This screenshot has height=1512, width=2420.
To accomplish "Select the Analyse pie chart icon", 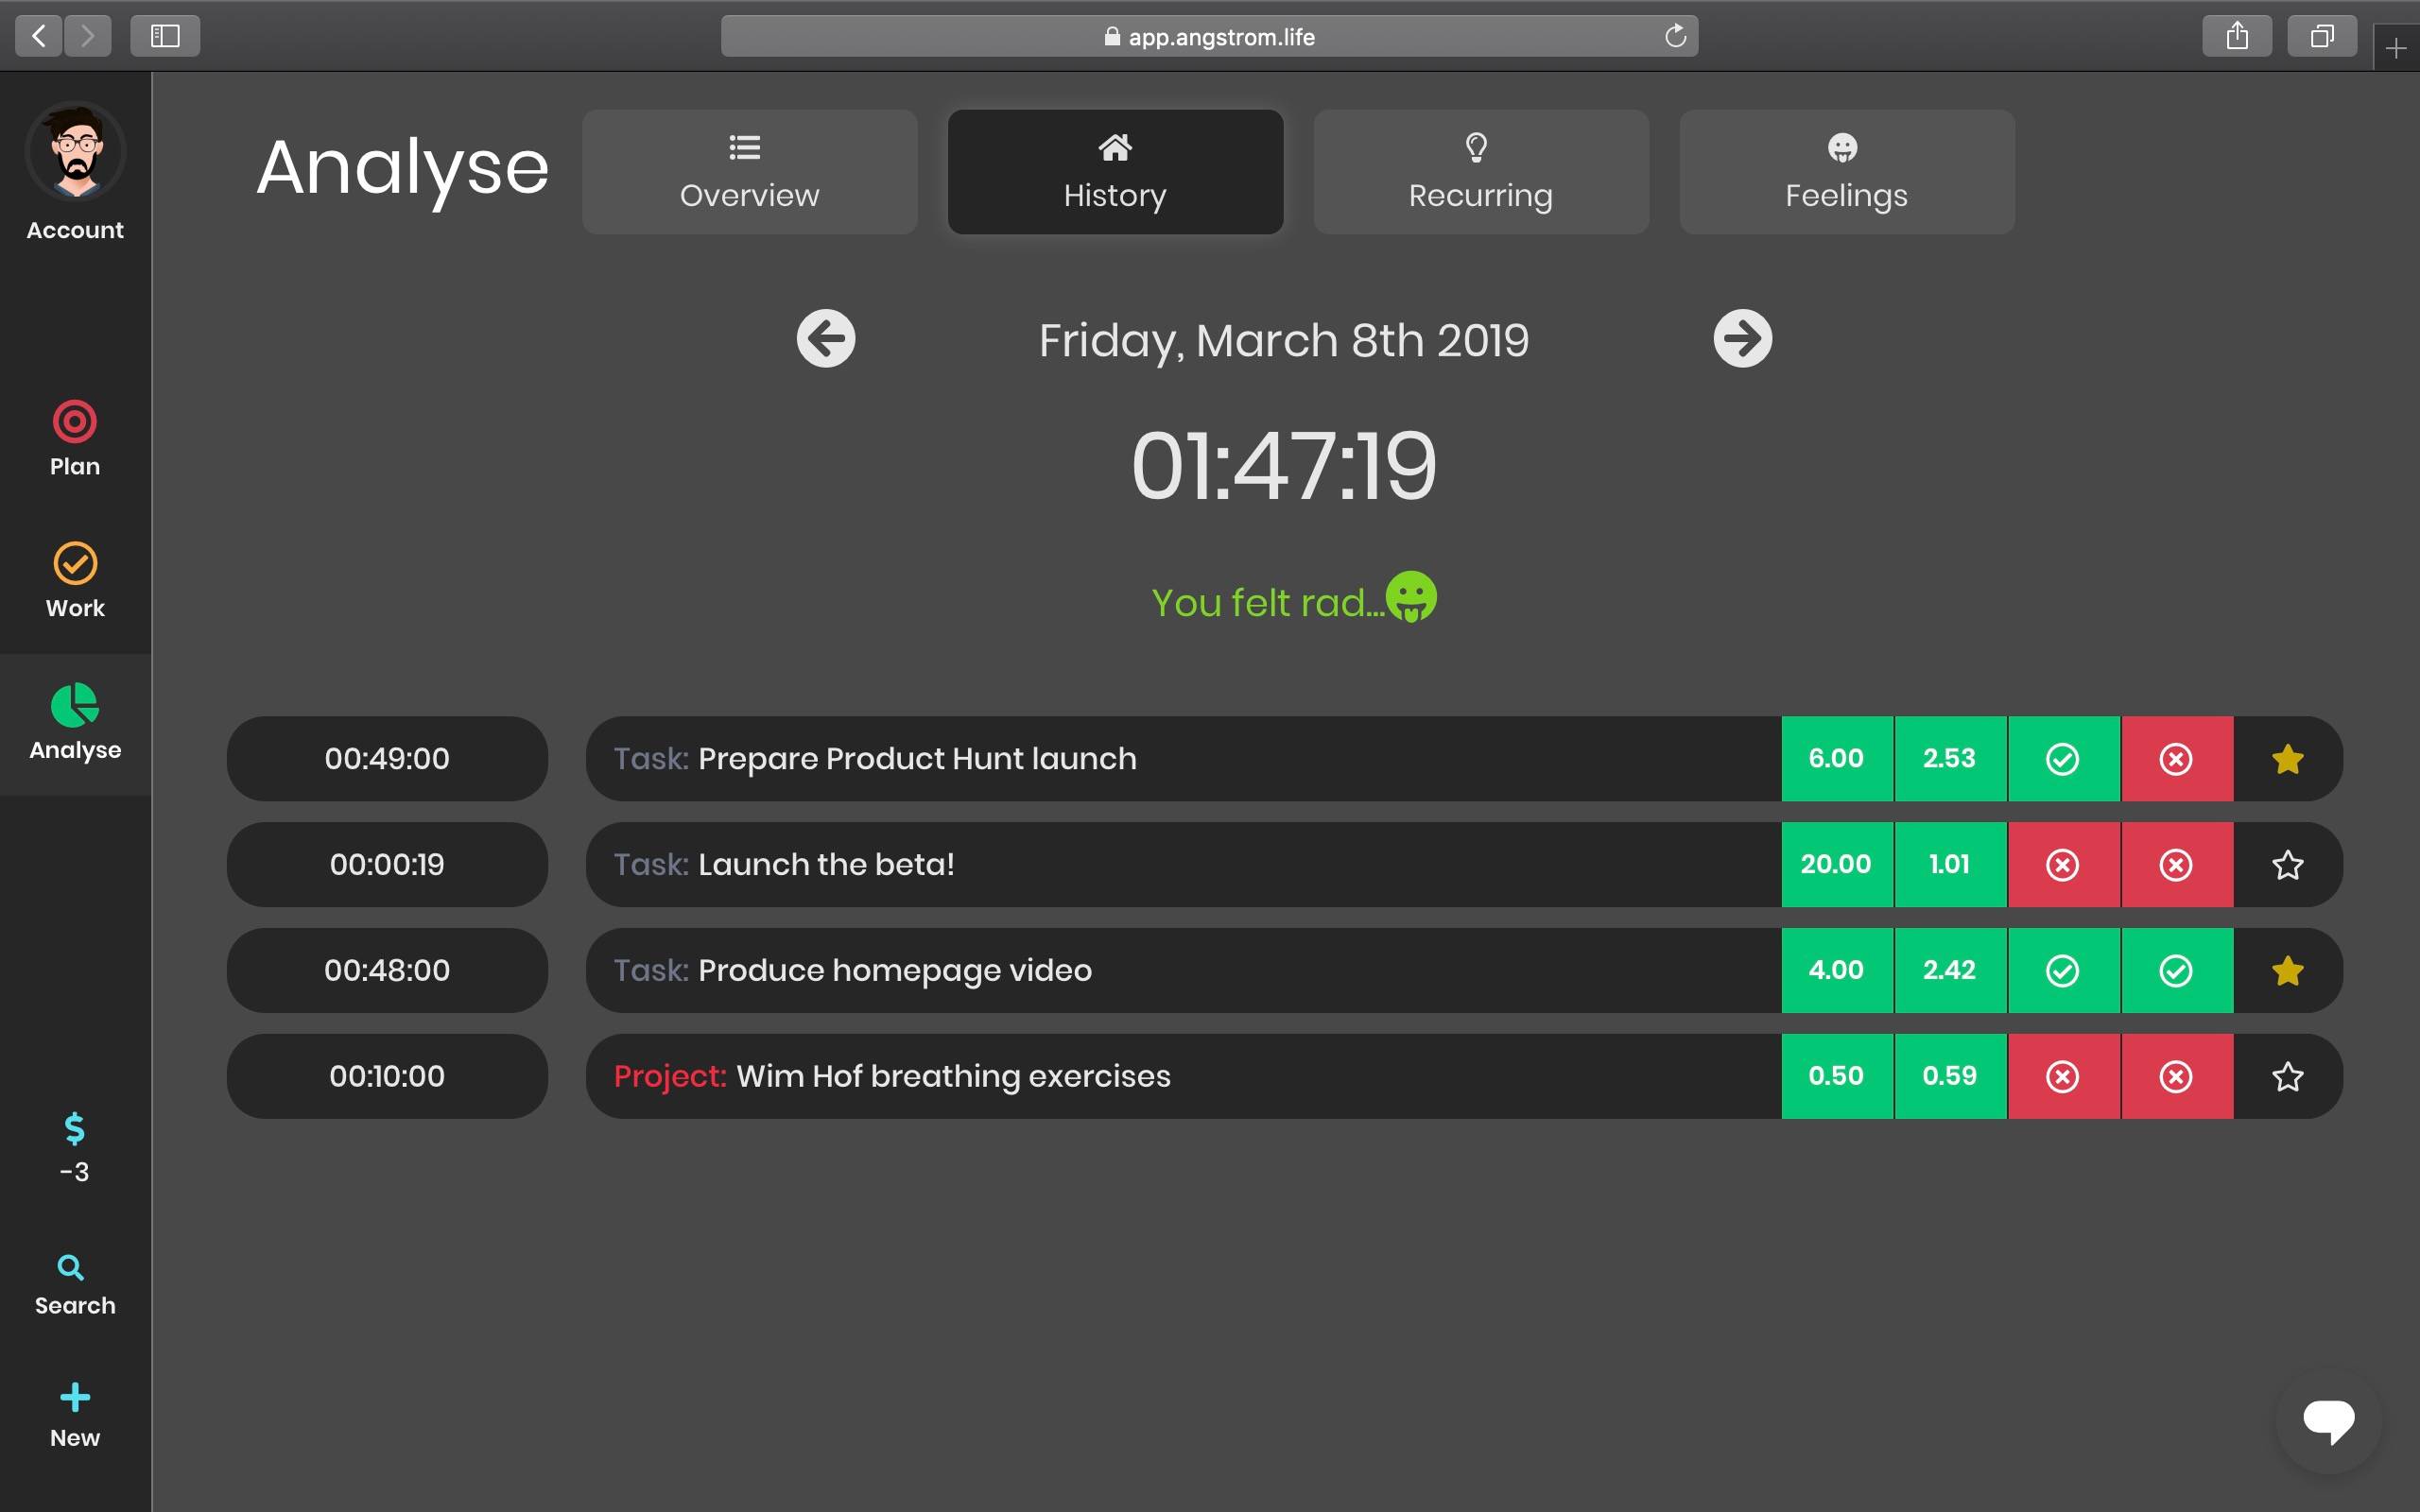I will pyautogui.click(x=74, y=718).
